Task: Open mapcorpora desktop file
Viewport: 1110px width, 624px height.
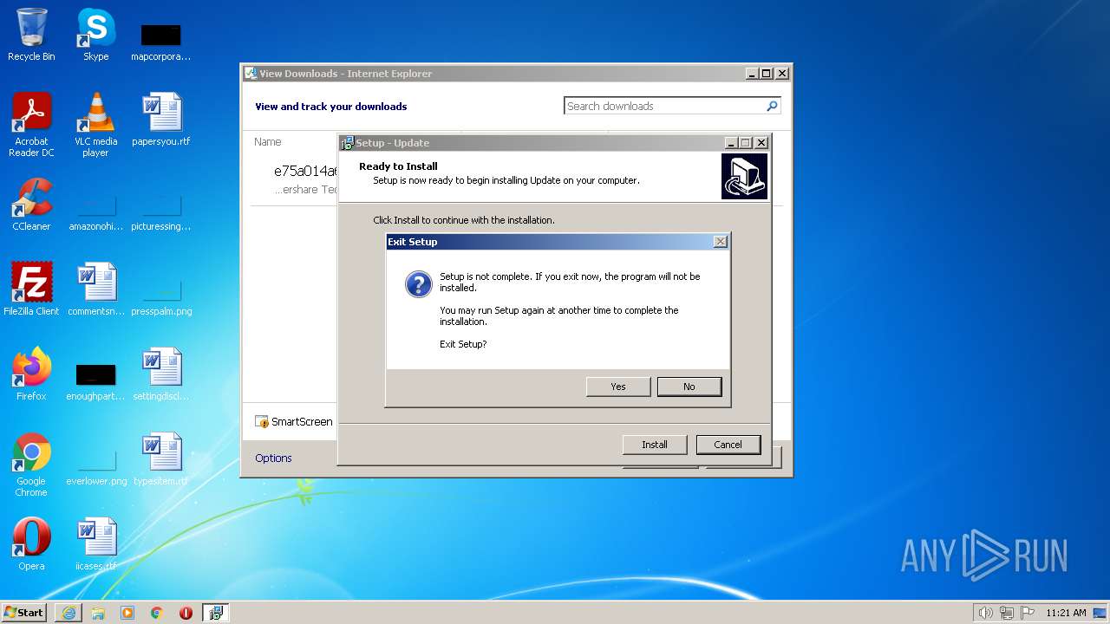Action: click(160, 42)
